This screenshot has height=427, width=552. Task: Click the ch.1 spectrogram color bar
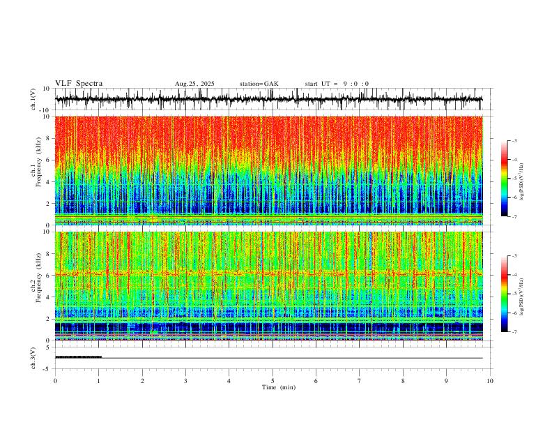pyautogui.click(x=504, y=179)
